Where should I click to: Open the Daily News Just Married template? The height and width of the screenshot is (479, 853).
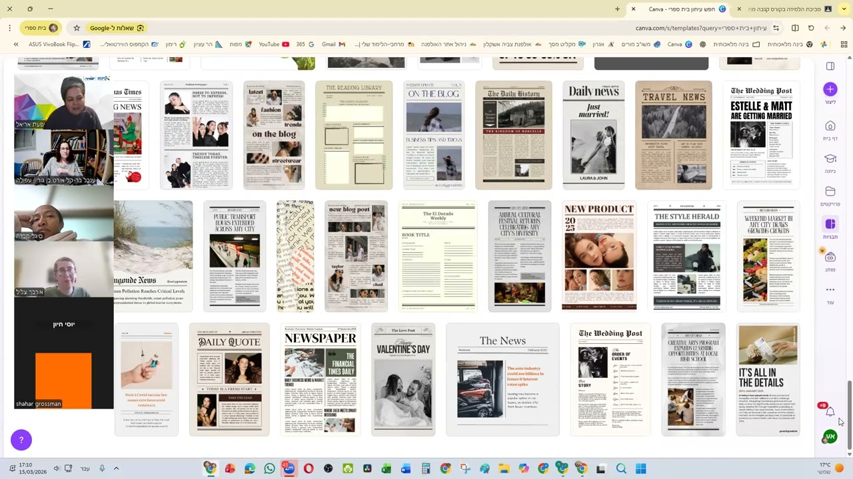pos(593,135)
